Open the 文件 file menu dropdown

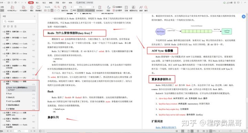point(3,3)
